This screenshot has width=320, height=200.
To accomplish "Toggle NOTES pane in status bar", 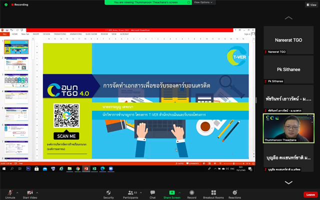I will [179, 163].
